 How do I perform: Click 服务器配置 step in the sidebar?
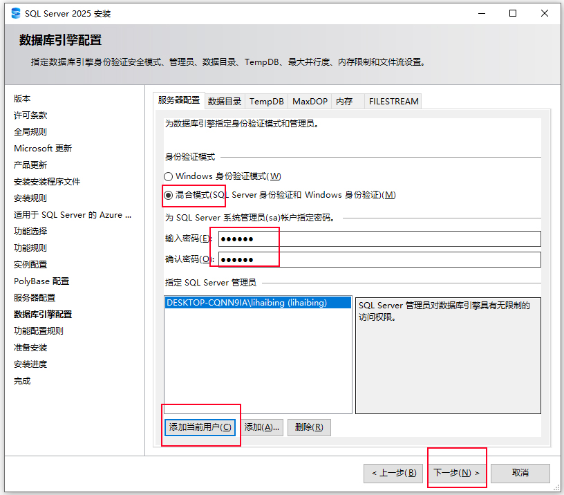point(35,297)
